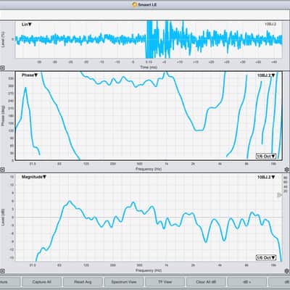The image size is (290, 290).
Task: Click the Level (dB) axis label on the Magnitude plot
Action: click(3, 217)
